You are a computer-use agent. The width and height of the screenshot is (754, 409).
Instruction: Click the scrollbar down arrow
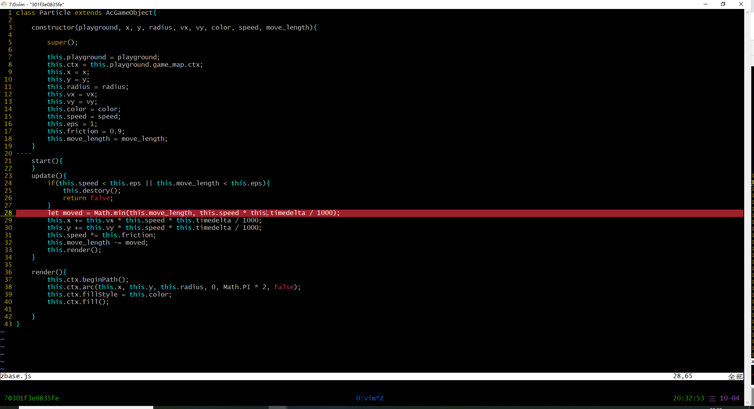click(x=747, y=402)
